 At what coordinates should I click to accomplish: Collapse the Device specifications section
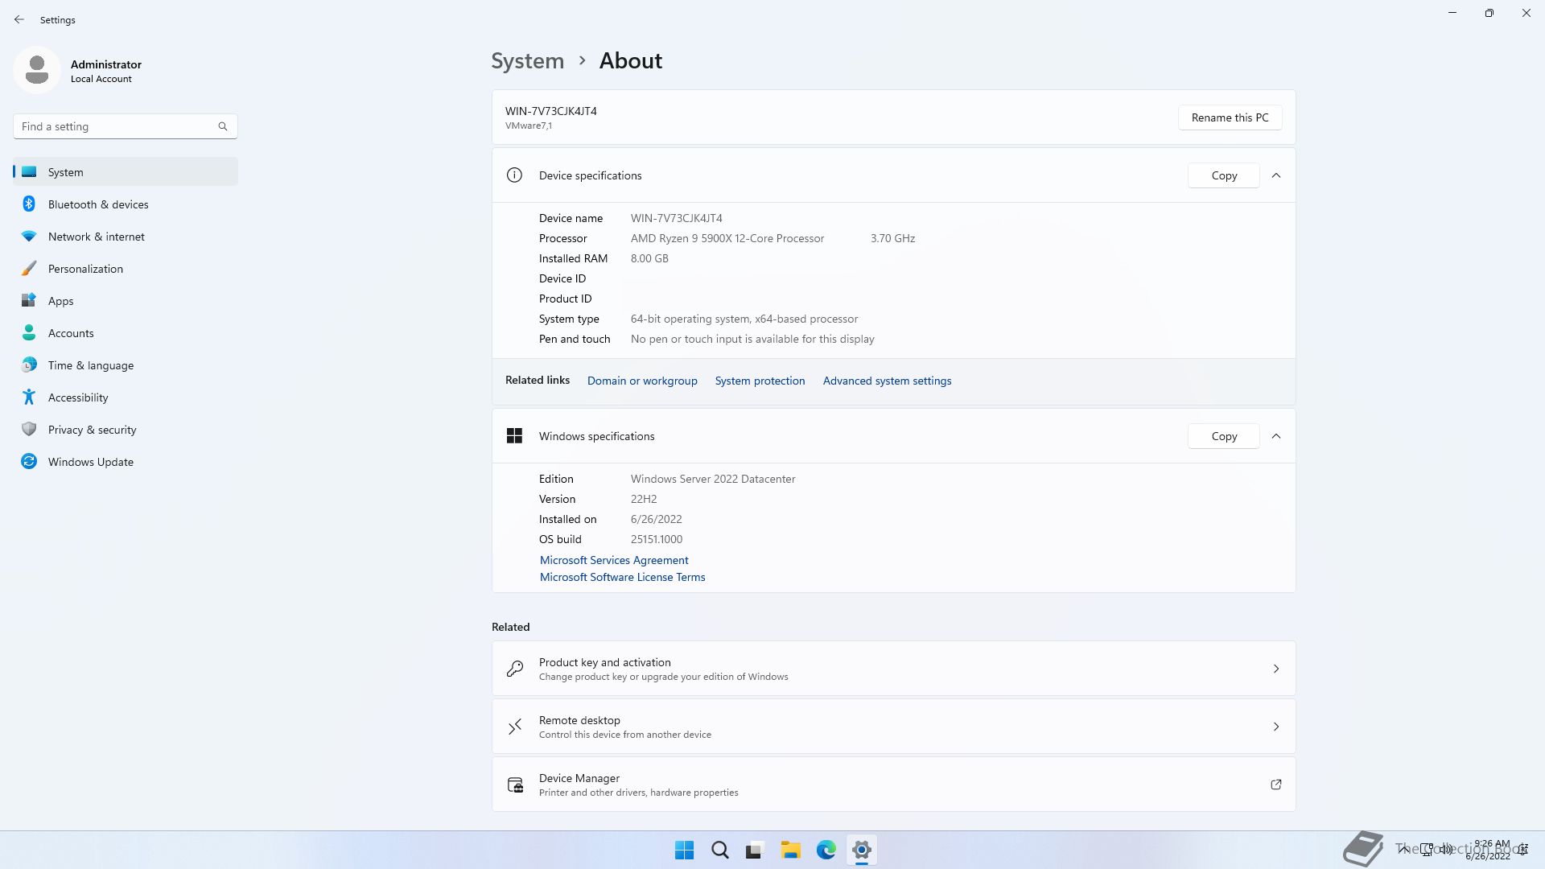tap(1276, 175)
